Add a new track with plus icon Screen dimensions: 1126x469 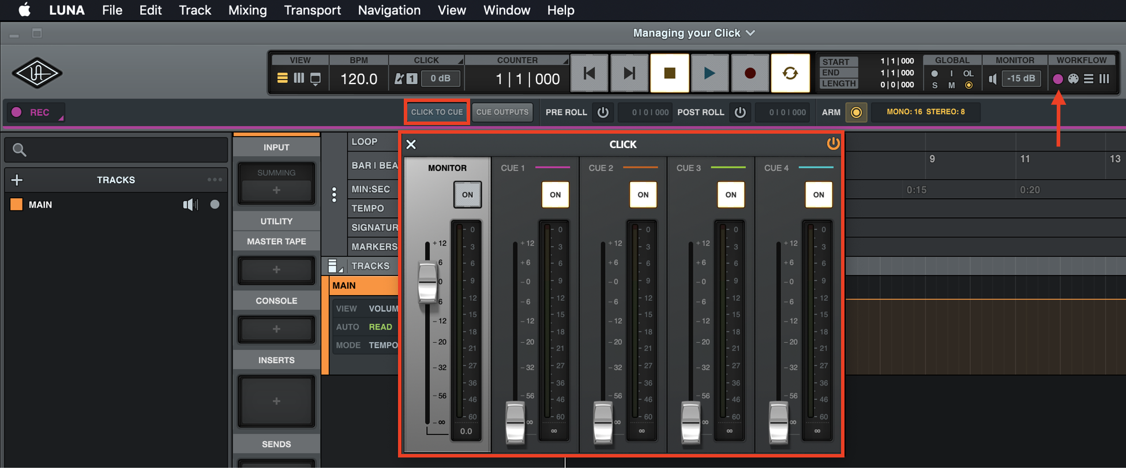point(17,180)
